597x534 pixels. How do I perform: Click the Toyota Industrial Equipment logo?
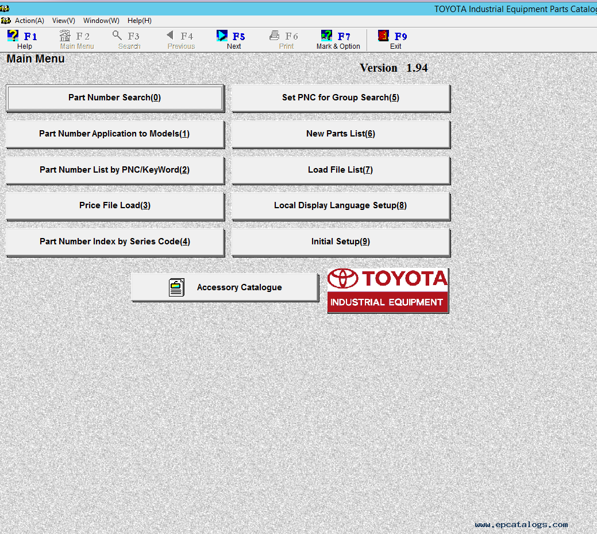(x=388, y=290)
